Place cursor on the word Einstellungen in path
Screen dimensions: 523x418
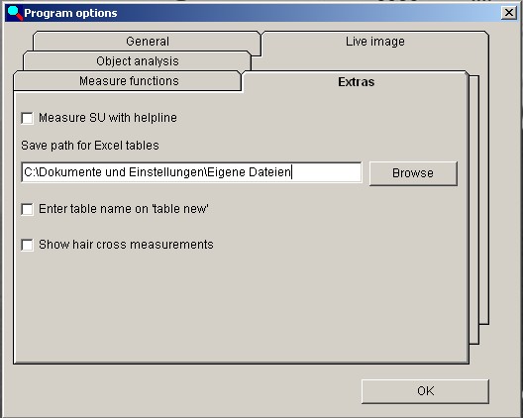pos(166,172)
